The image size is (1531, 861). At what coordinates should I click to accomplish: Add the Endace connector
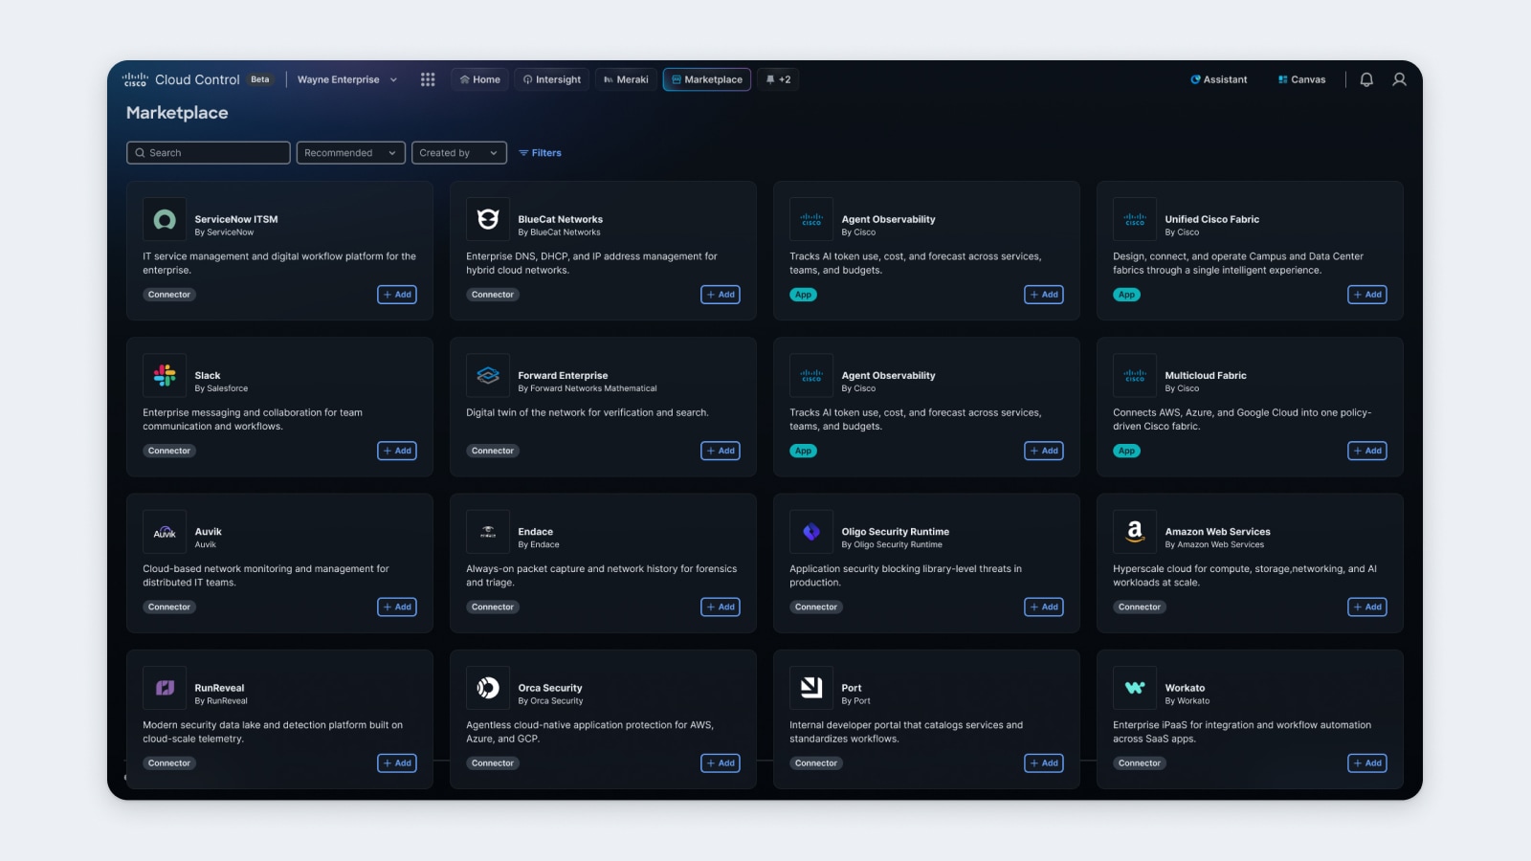pyautogui.click(x=721, y=607)
